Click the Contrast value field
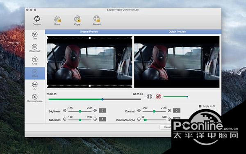This screenshot has height=154, width=246. 177,110
